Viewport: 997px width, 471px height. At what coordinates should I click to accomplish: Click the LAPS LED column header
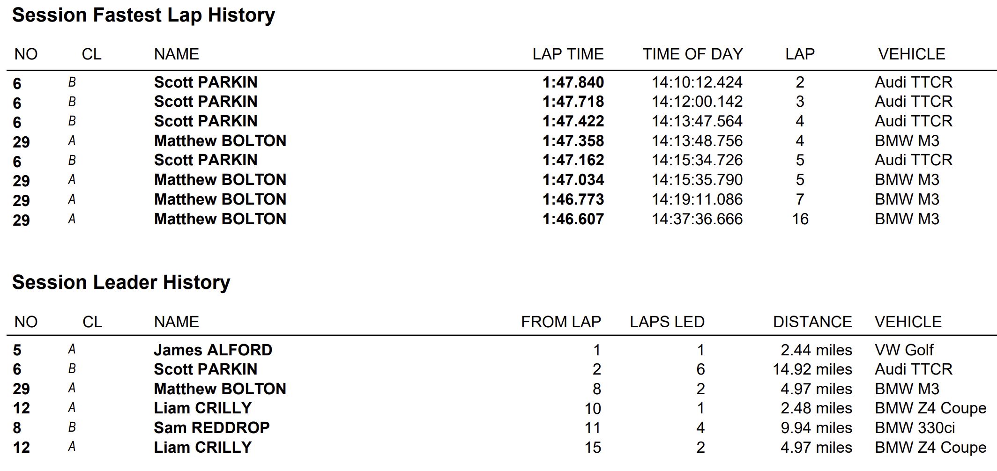[x=667, y=322]
